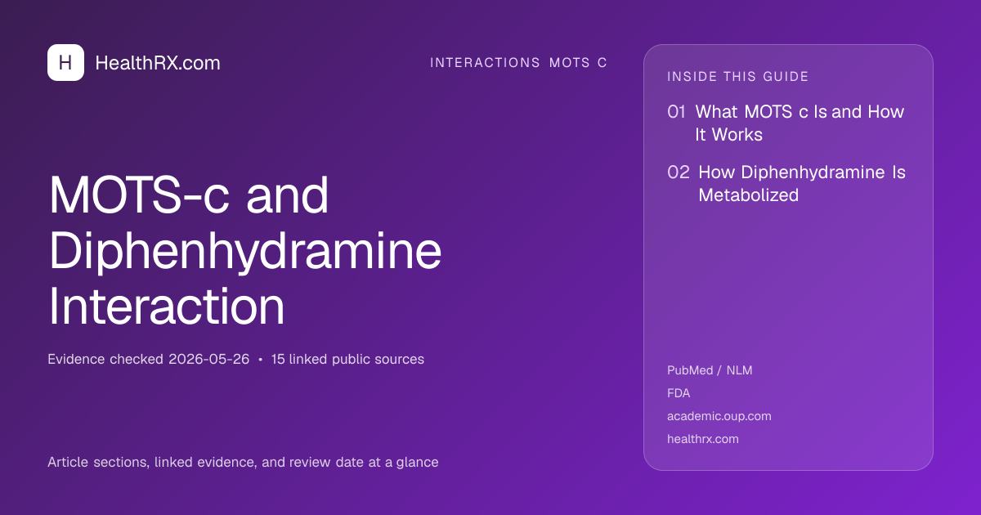Viewport: 981px width, 515px height.
Task: Click the INSIDE THIS GUIDE heading
Action: (x=738, y=77)
